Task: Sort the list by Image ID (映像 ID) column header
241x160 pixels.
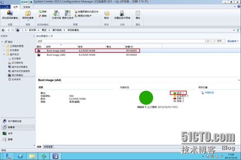Action: pos(143,46)
